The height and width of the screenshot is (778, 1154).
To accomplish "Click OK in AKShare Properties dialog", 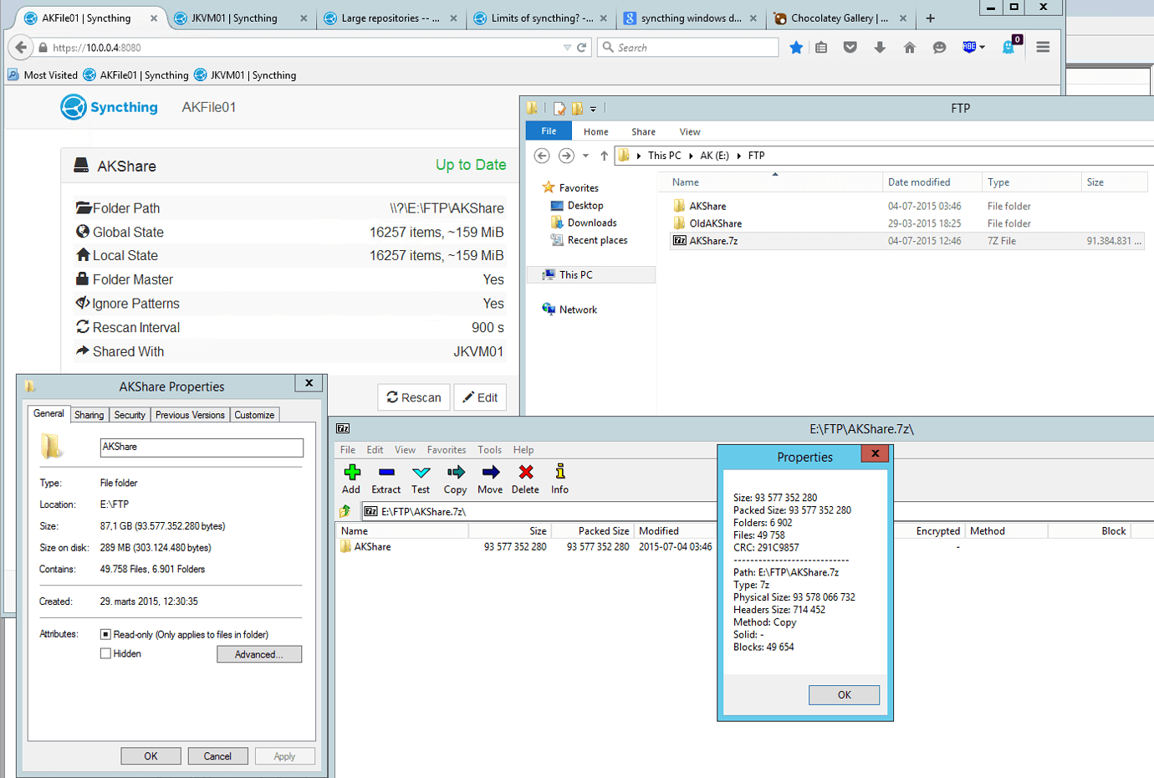I will [x=151, y=756].
